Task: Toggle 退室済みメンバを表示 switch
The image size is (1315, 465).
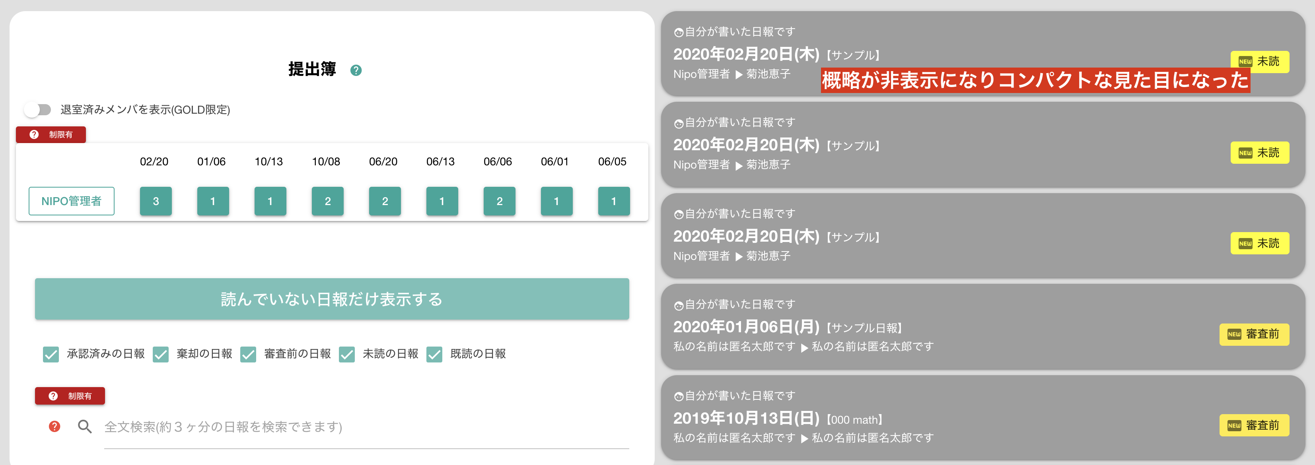Action: coord(38,110)
